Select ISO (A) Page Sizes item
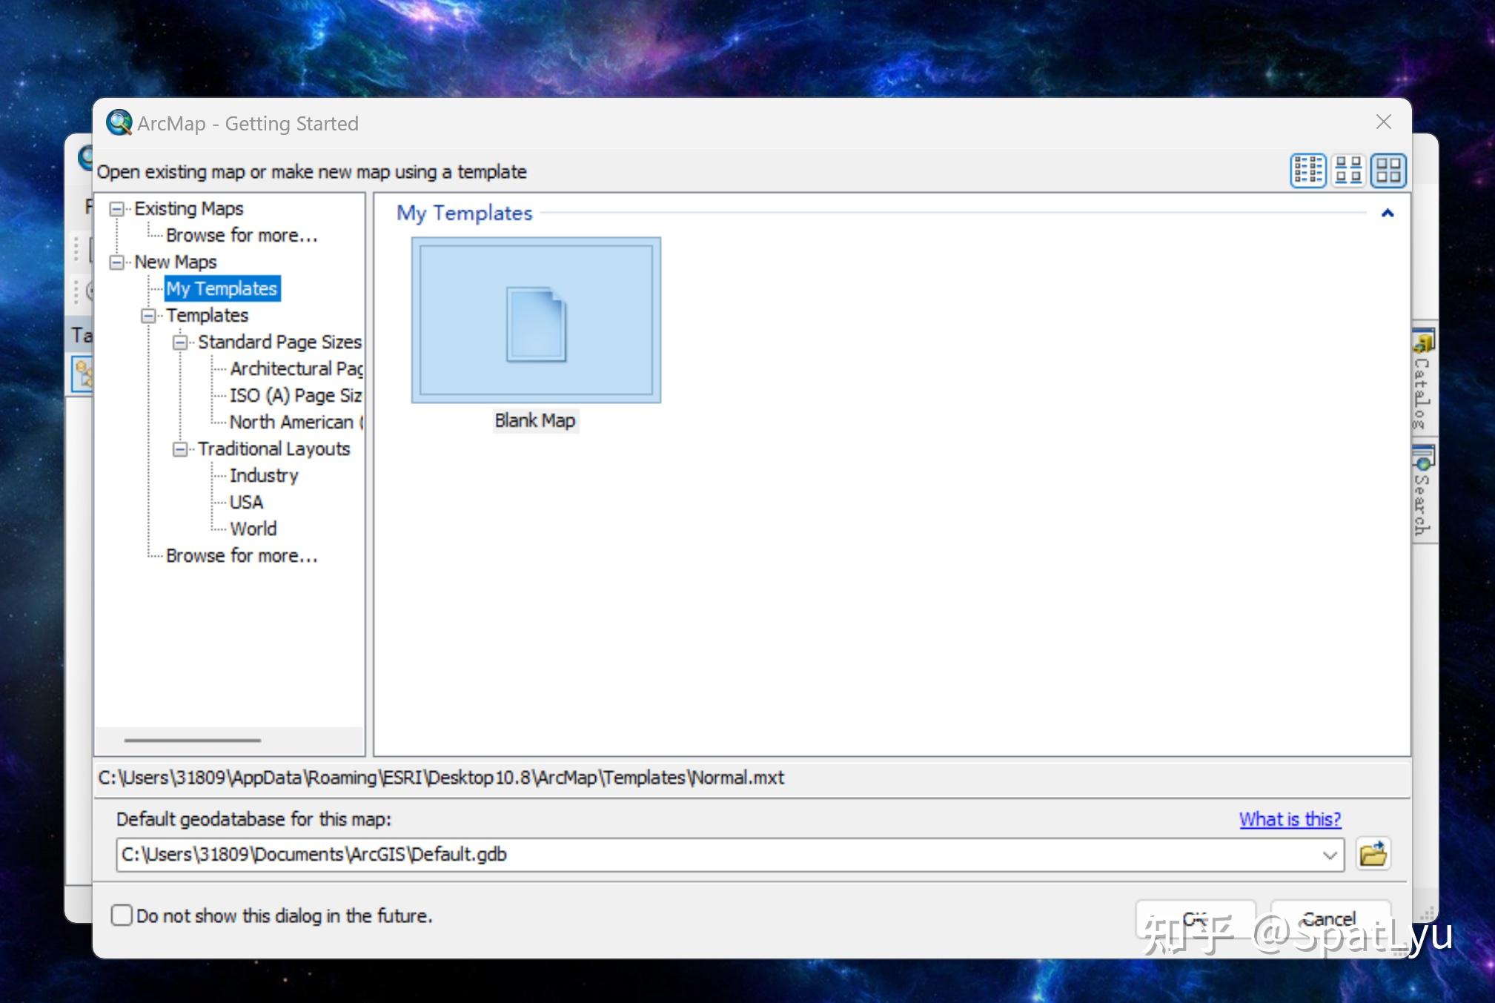Screen dimensions: 1495x1003 pos(296,395)
